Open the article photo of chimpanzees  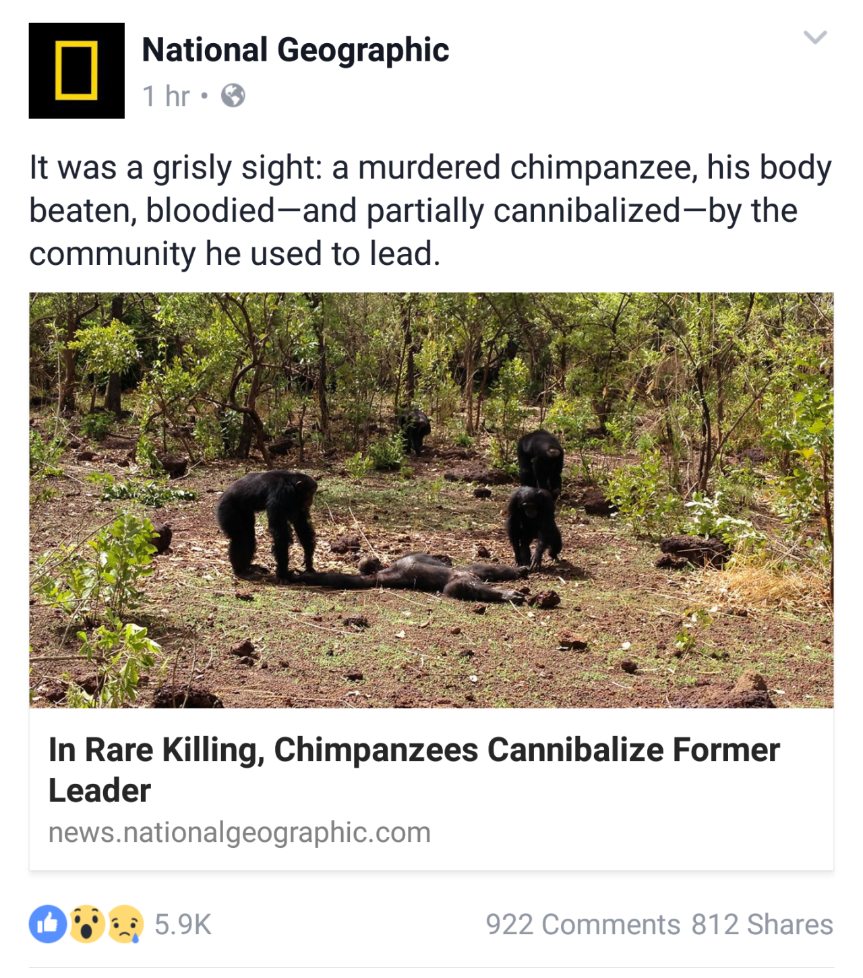pyautogui.click(x=431, y=500)
